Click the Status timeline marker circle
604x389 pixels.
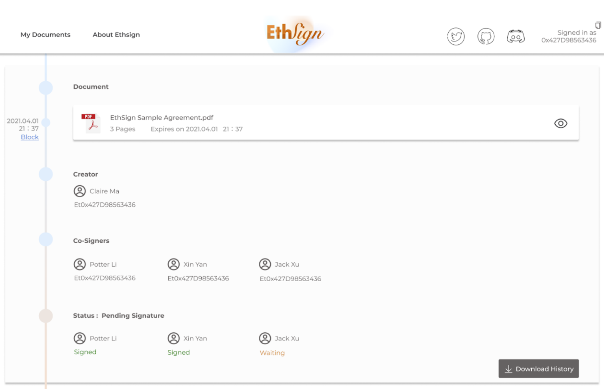(x=46, y=316)
